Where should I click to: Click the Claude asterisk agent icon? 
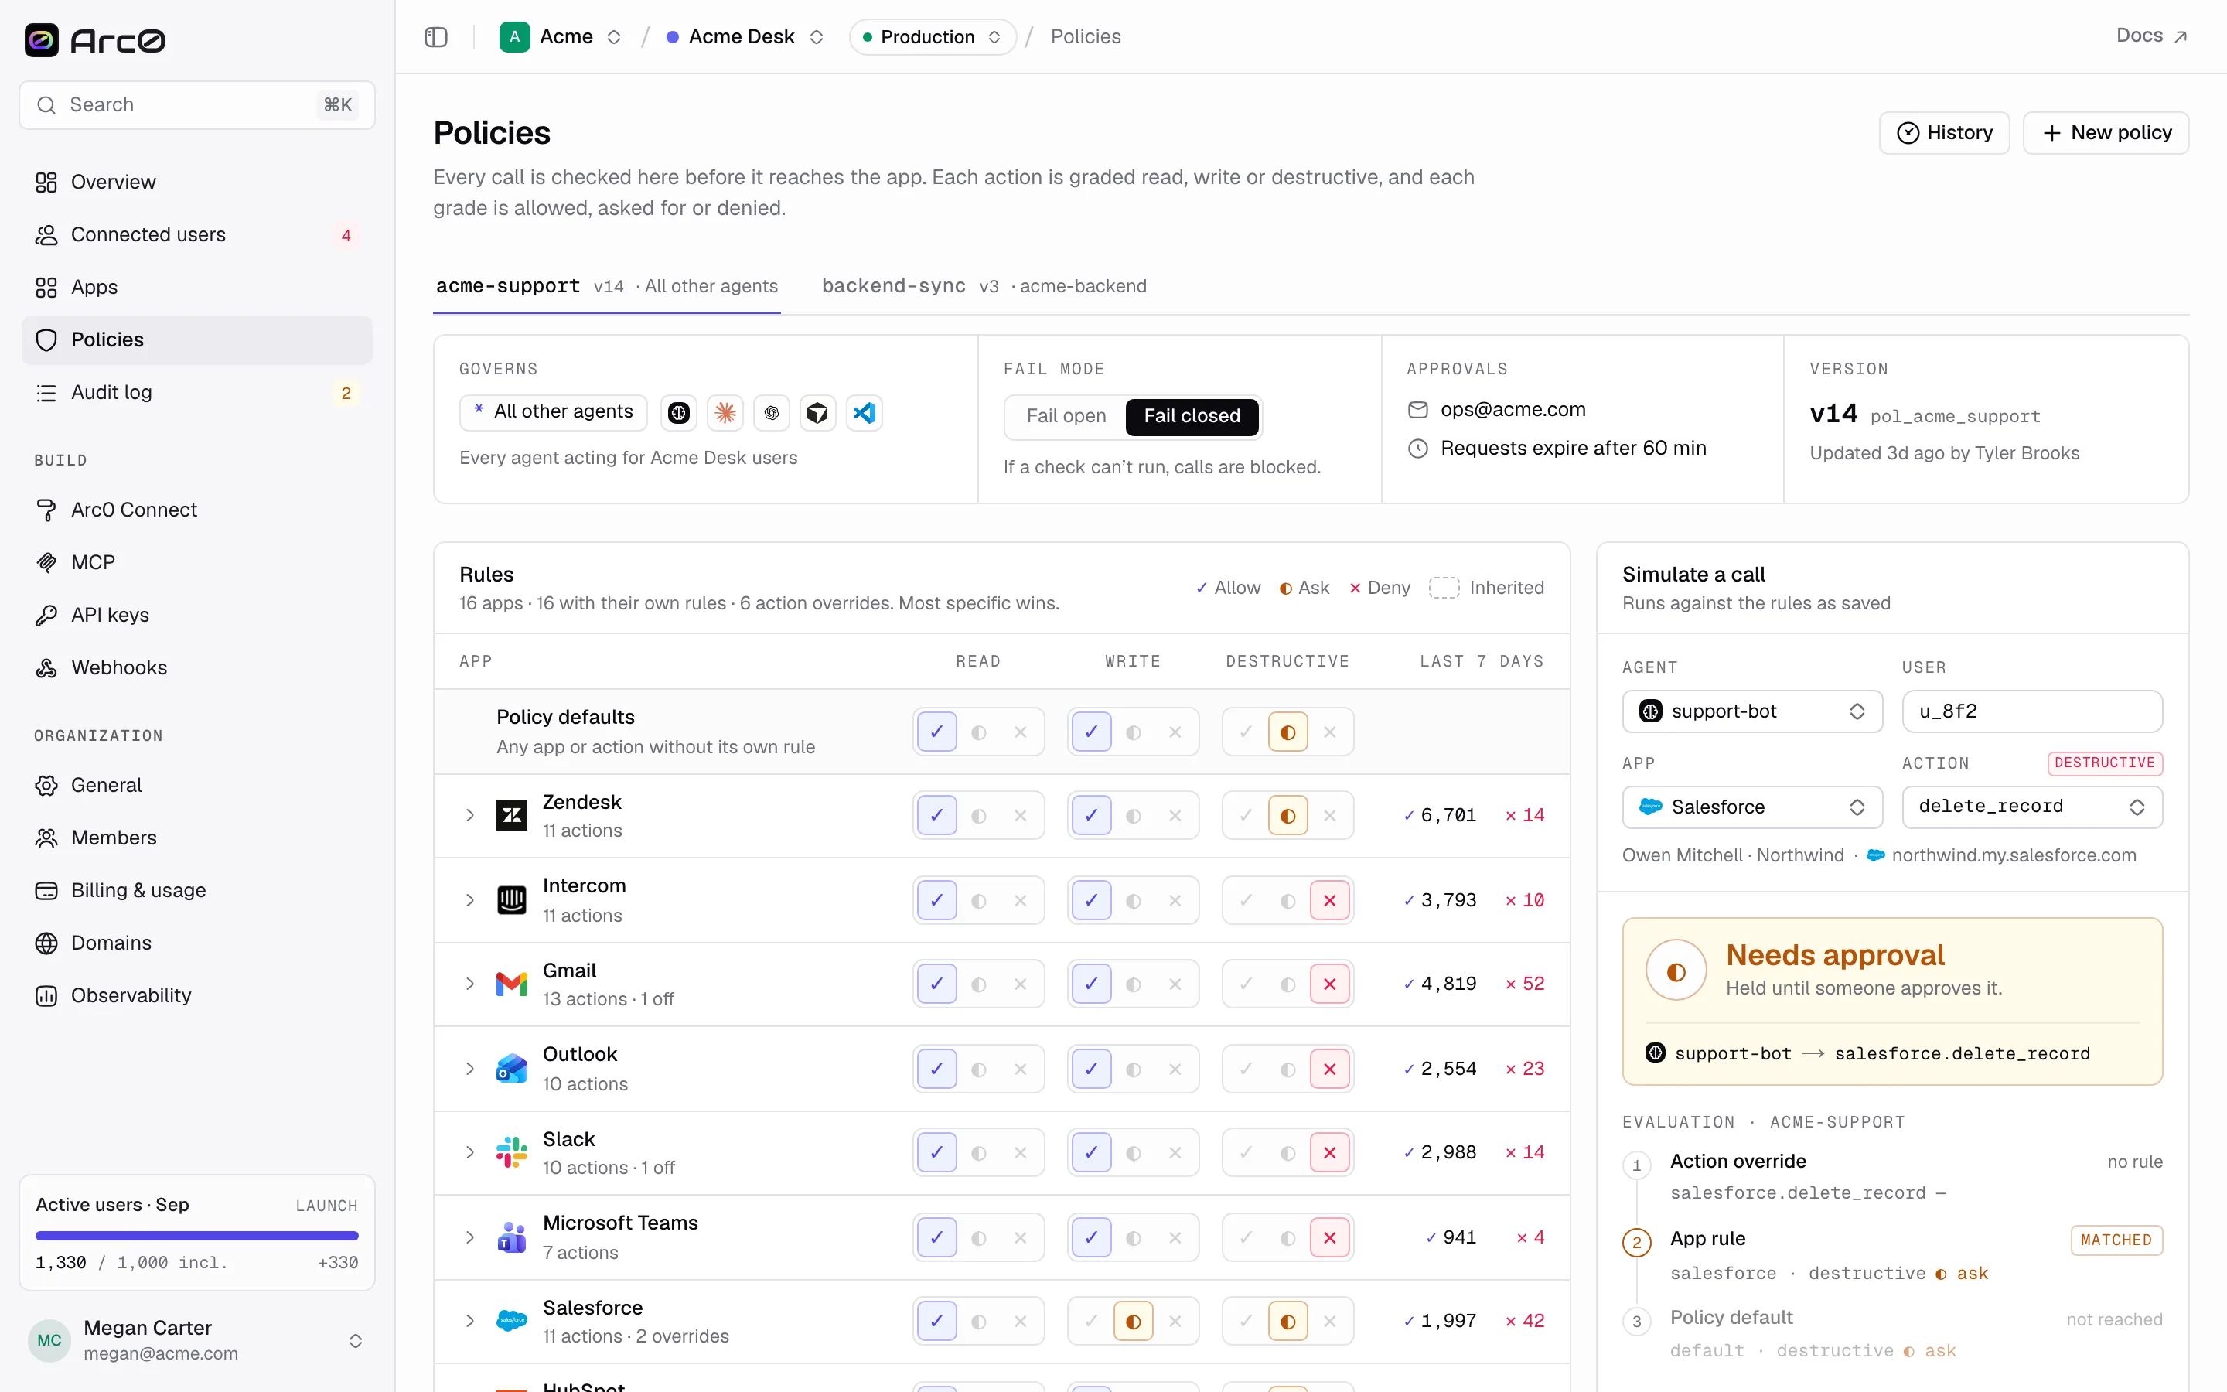click(x=725, y=412)
